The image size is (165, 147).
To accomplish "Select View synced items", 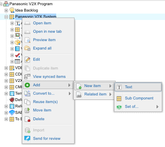I will pos(48,77).
